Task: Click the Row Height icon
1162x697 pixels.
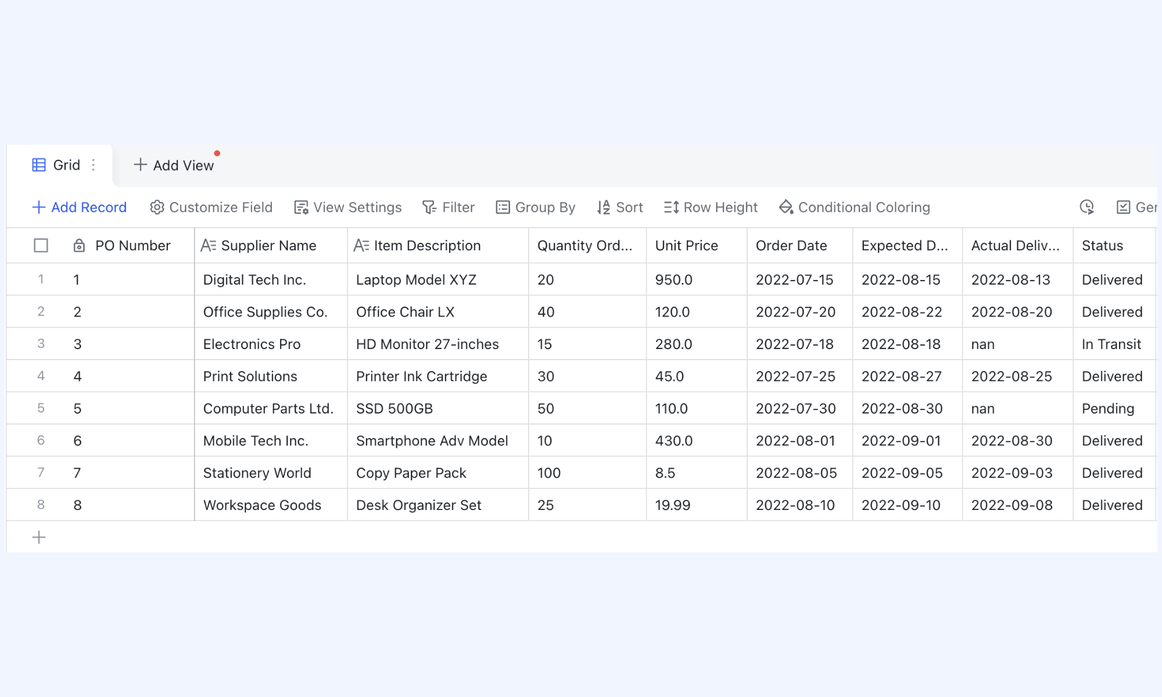Action: (672, 207)
